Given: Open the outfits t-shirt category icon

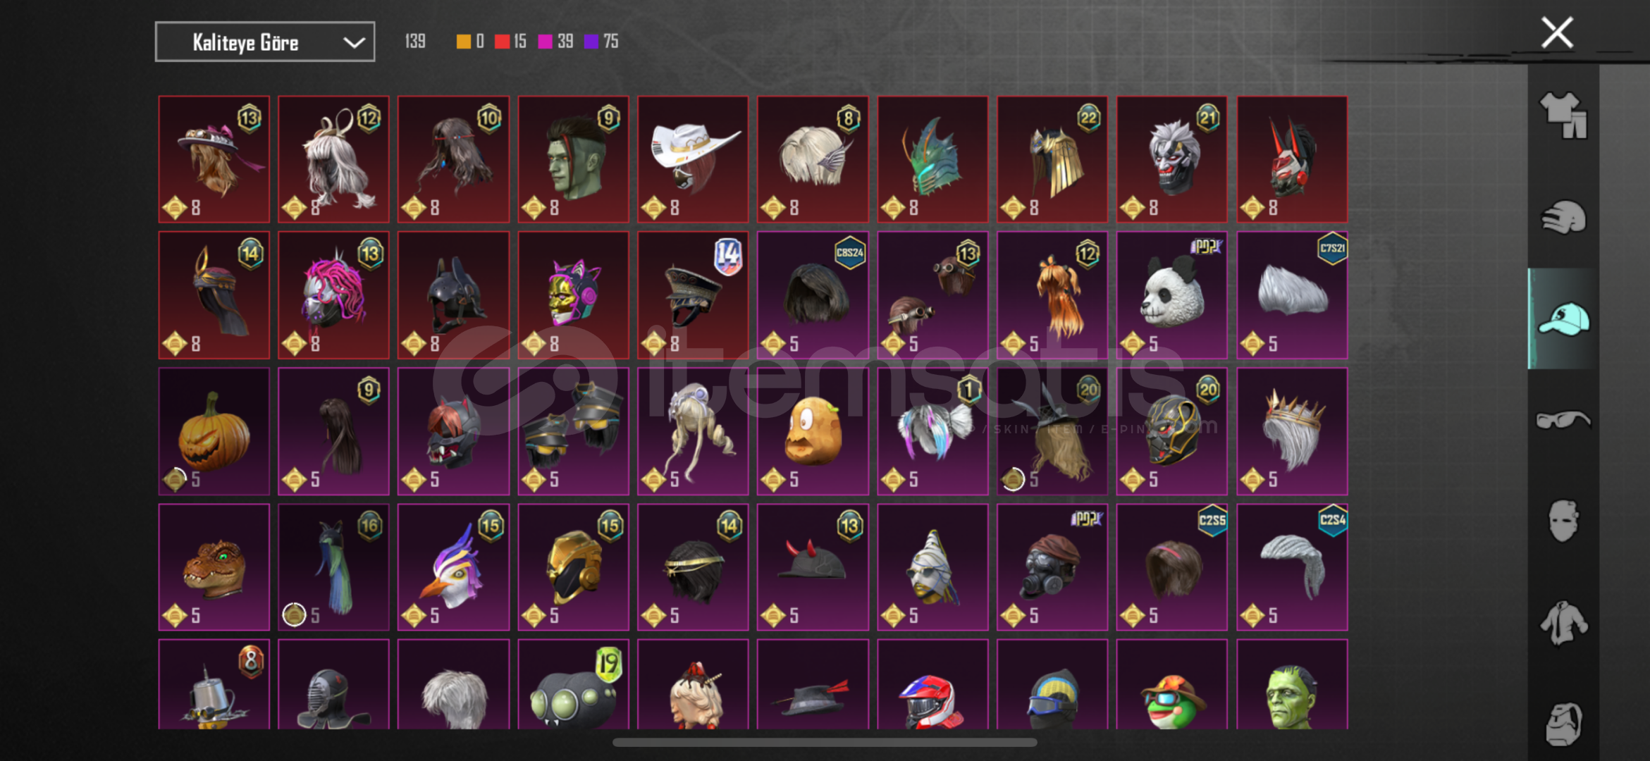Looking at the screenshot, I should point(1563,116).
